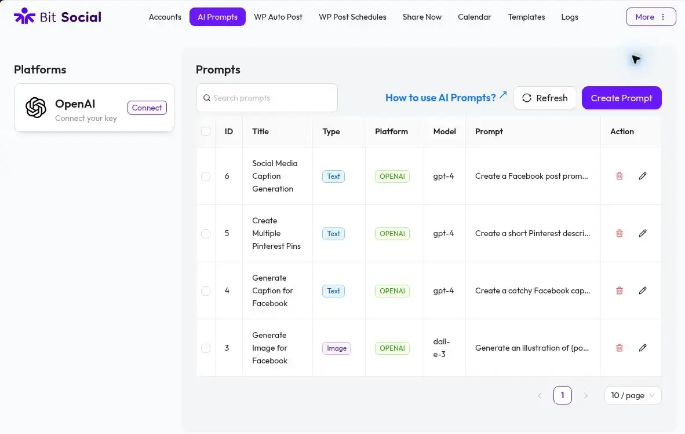Screen dimensions: 685x434
Task: Open the Calendar tab
Action: tap(474, 17)
